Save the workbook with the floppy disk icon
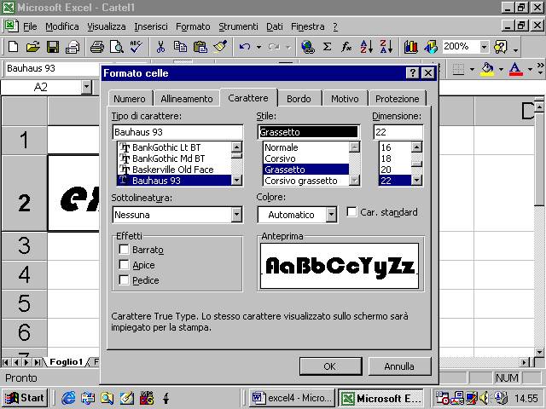Viewport: 546px width, 409px height. tap(53, 47)
